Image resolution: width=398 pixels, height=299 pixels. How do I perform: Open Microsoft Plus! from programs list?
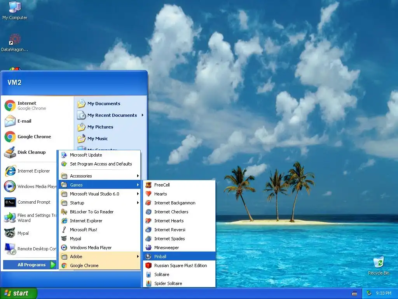coord(100,230)
